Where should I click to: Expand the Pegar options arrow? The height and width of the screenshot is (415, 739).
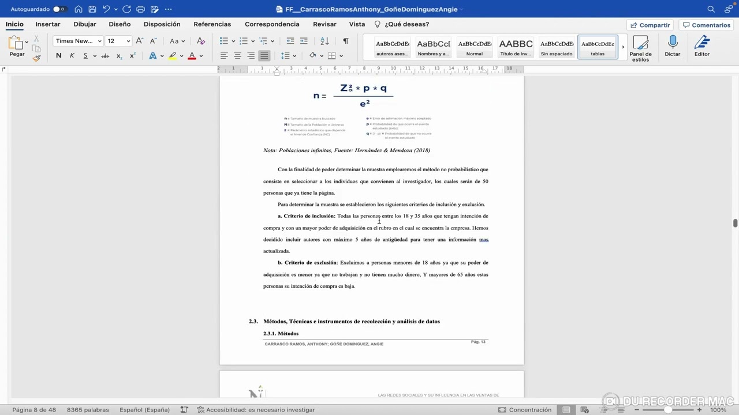(x=27, y=42)
